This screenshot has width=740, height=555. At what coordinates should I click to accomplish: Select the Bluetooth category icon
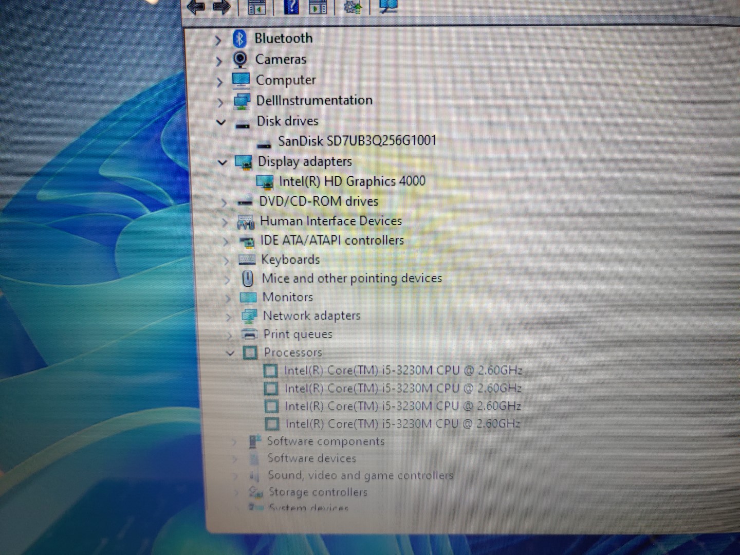(239, 39)
